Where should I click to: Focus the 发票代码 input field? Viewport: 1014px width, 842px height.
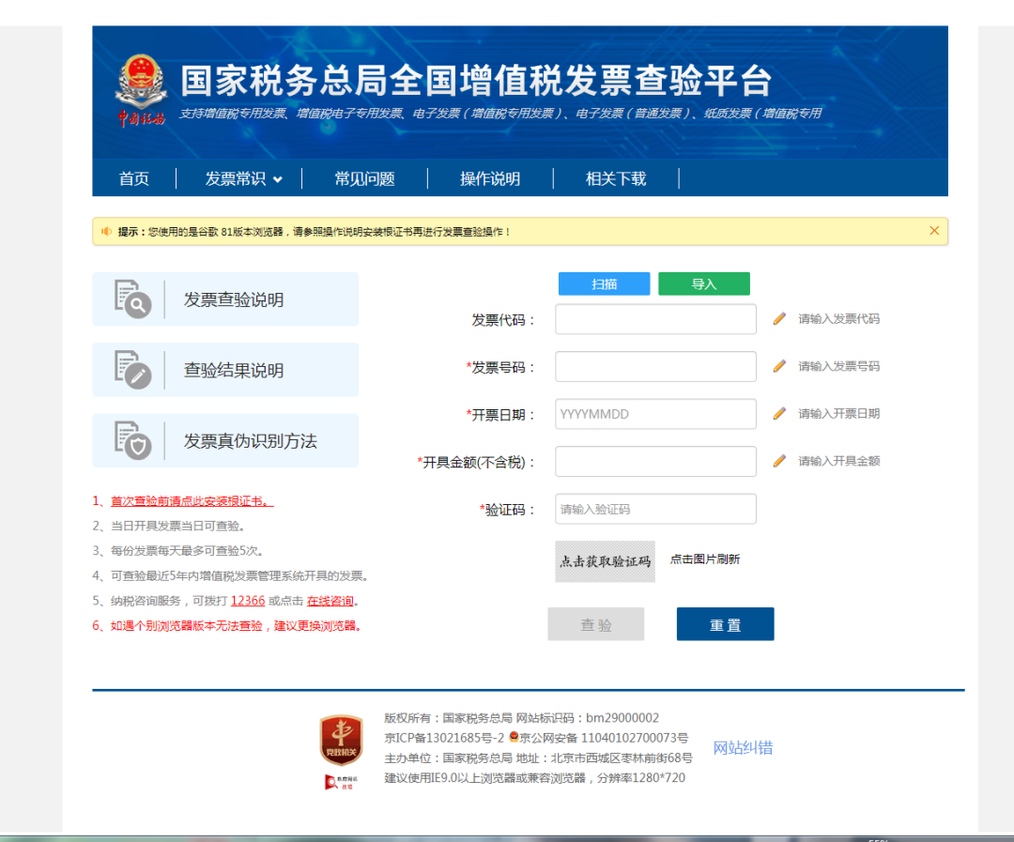point(655,319)
